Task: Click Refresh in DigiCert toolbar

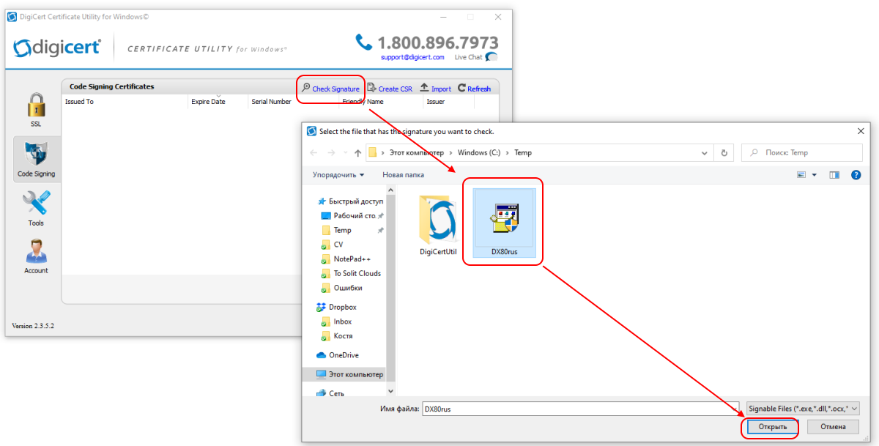Action: pos(474,89)
